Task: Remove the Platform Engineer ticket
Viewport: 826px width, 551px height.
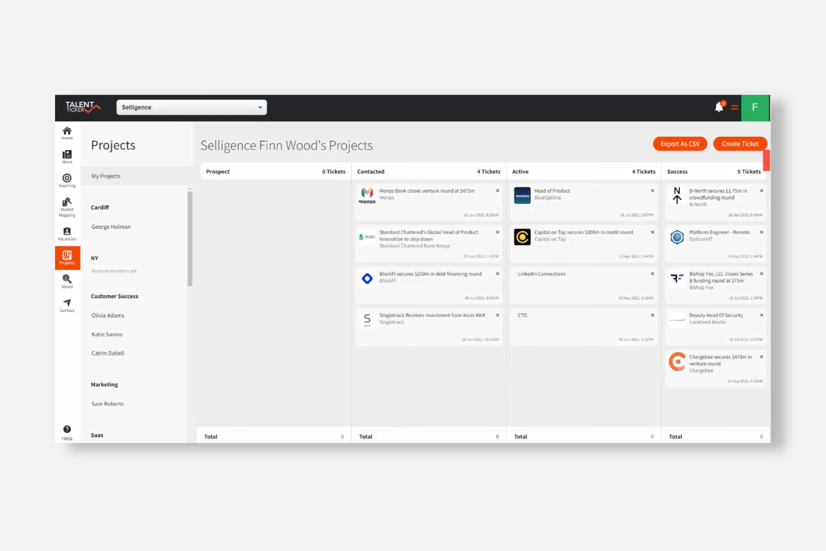Action: (761, 232)
